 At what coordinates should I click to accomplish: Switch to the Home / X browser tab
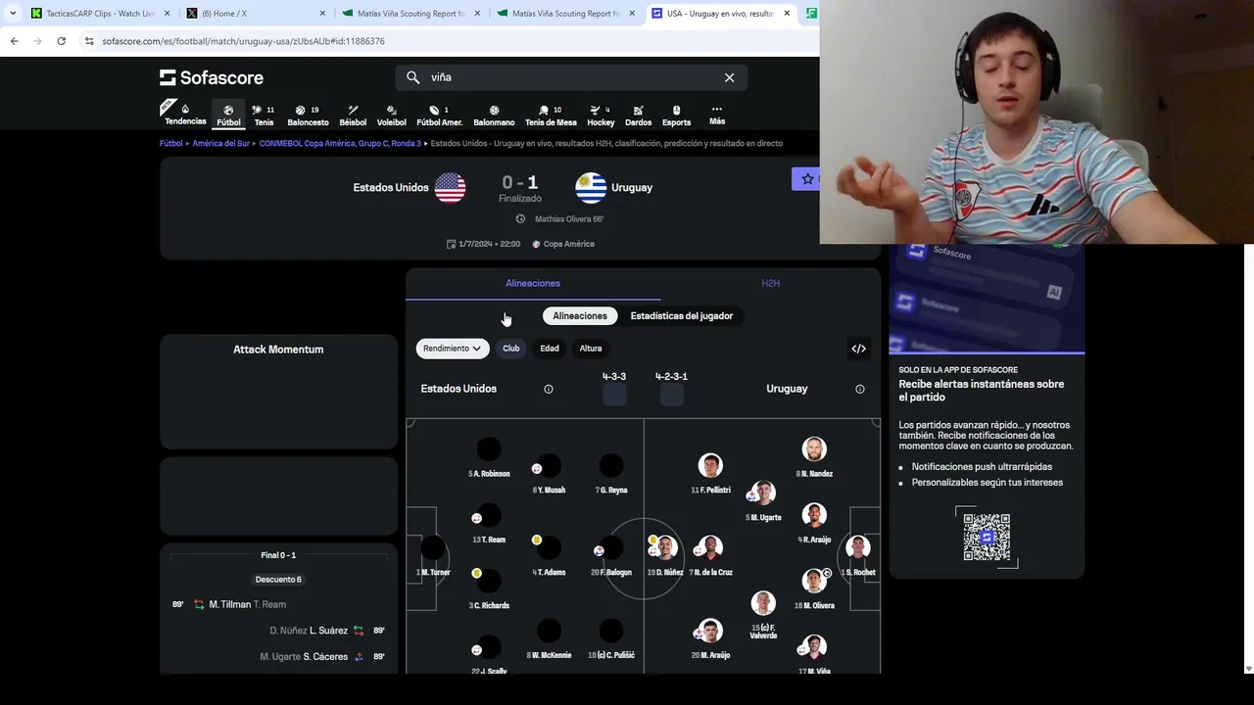[255, 14]
